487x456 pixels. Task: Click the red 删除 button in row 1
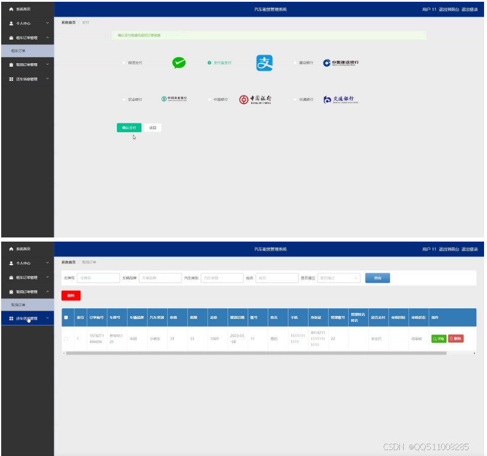tap(456, 338)
